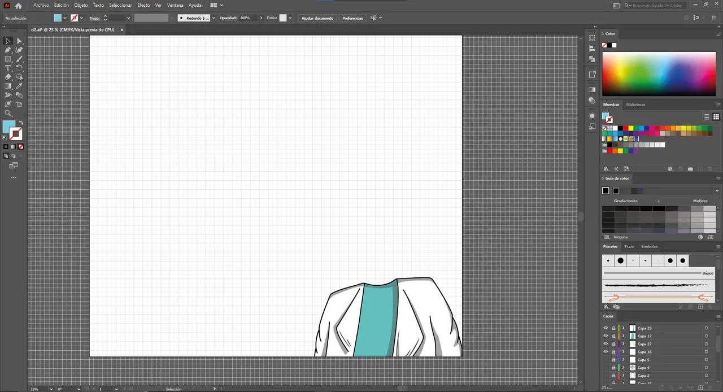
Task: Select the Curvature tool
Action: coord(19,50)
